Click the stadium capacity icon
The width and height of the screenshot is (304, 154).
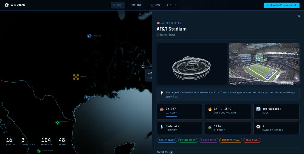point(162,110)
